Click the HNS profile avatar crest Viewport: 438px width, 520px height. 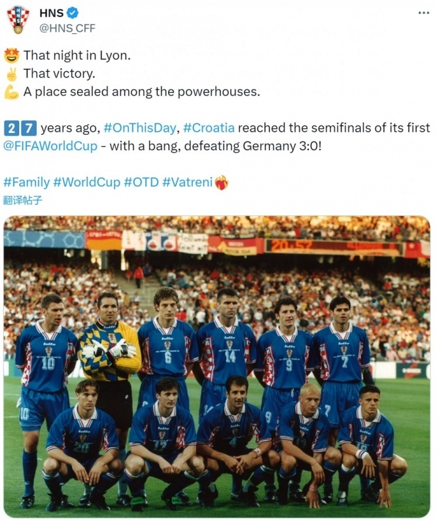pyautogui.click(x=18, y=19)
